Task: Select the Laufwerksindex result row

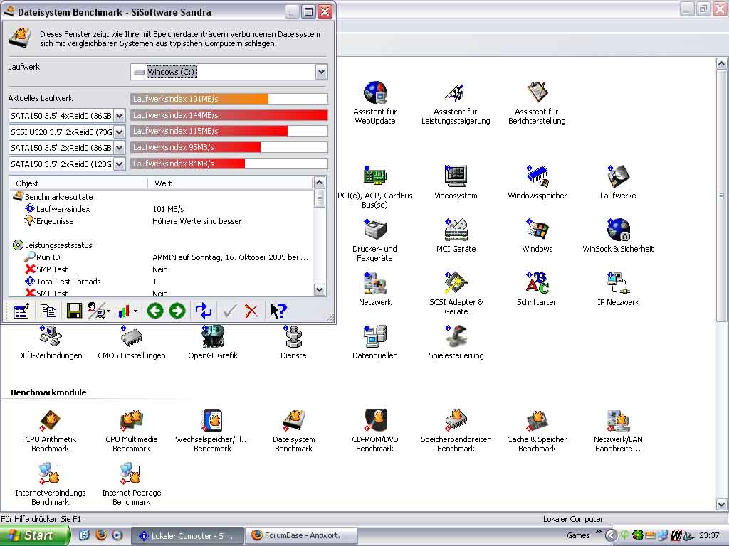Action: pyautogui.click(x=162, y=209)
